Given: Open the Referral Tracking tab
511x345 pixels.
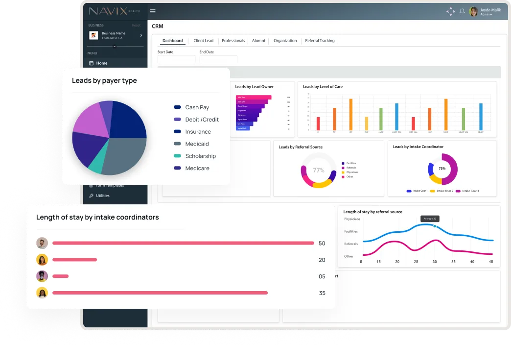Looking at the screenshot, I should pos(320,41).
